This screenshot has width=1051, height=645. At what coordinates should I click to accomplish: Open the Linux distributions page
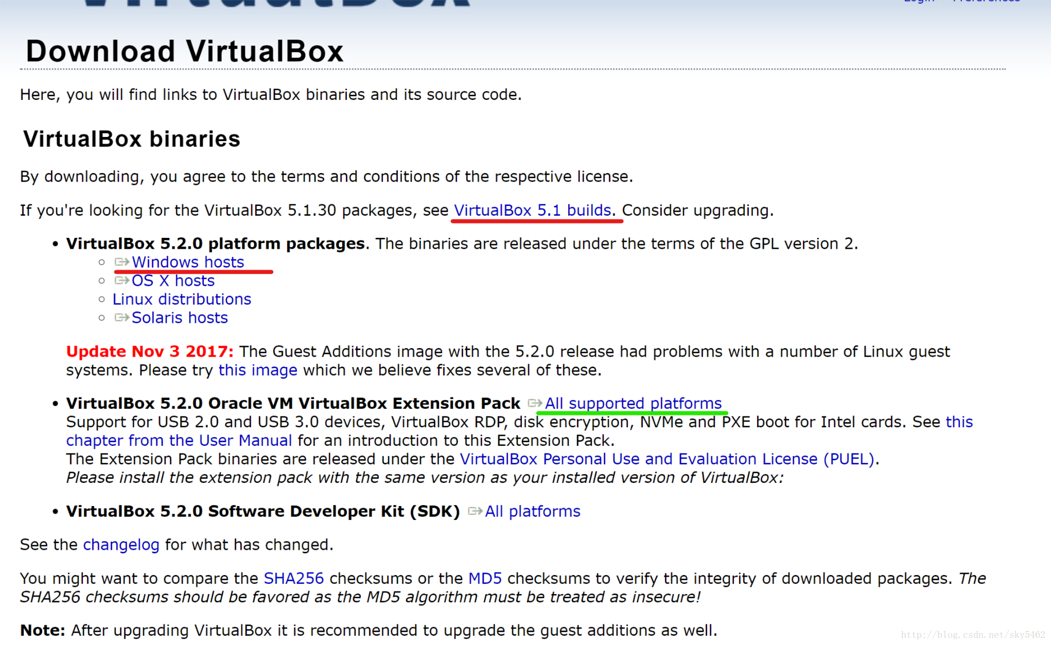(182, 299)
